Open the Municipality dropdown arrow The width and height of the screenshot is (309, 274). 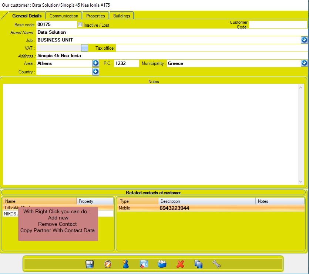click(304, 63)
